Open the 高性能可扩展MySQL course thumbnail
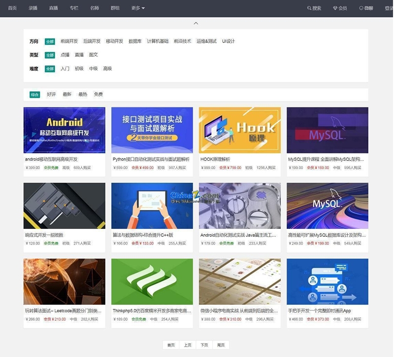The height and width of the screenshot is (357, 394). pos(328,206)
